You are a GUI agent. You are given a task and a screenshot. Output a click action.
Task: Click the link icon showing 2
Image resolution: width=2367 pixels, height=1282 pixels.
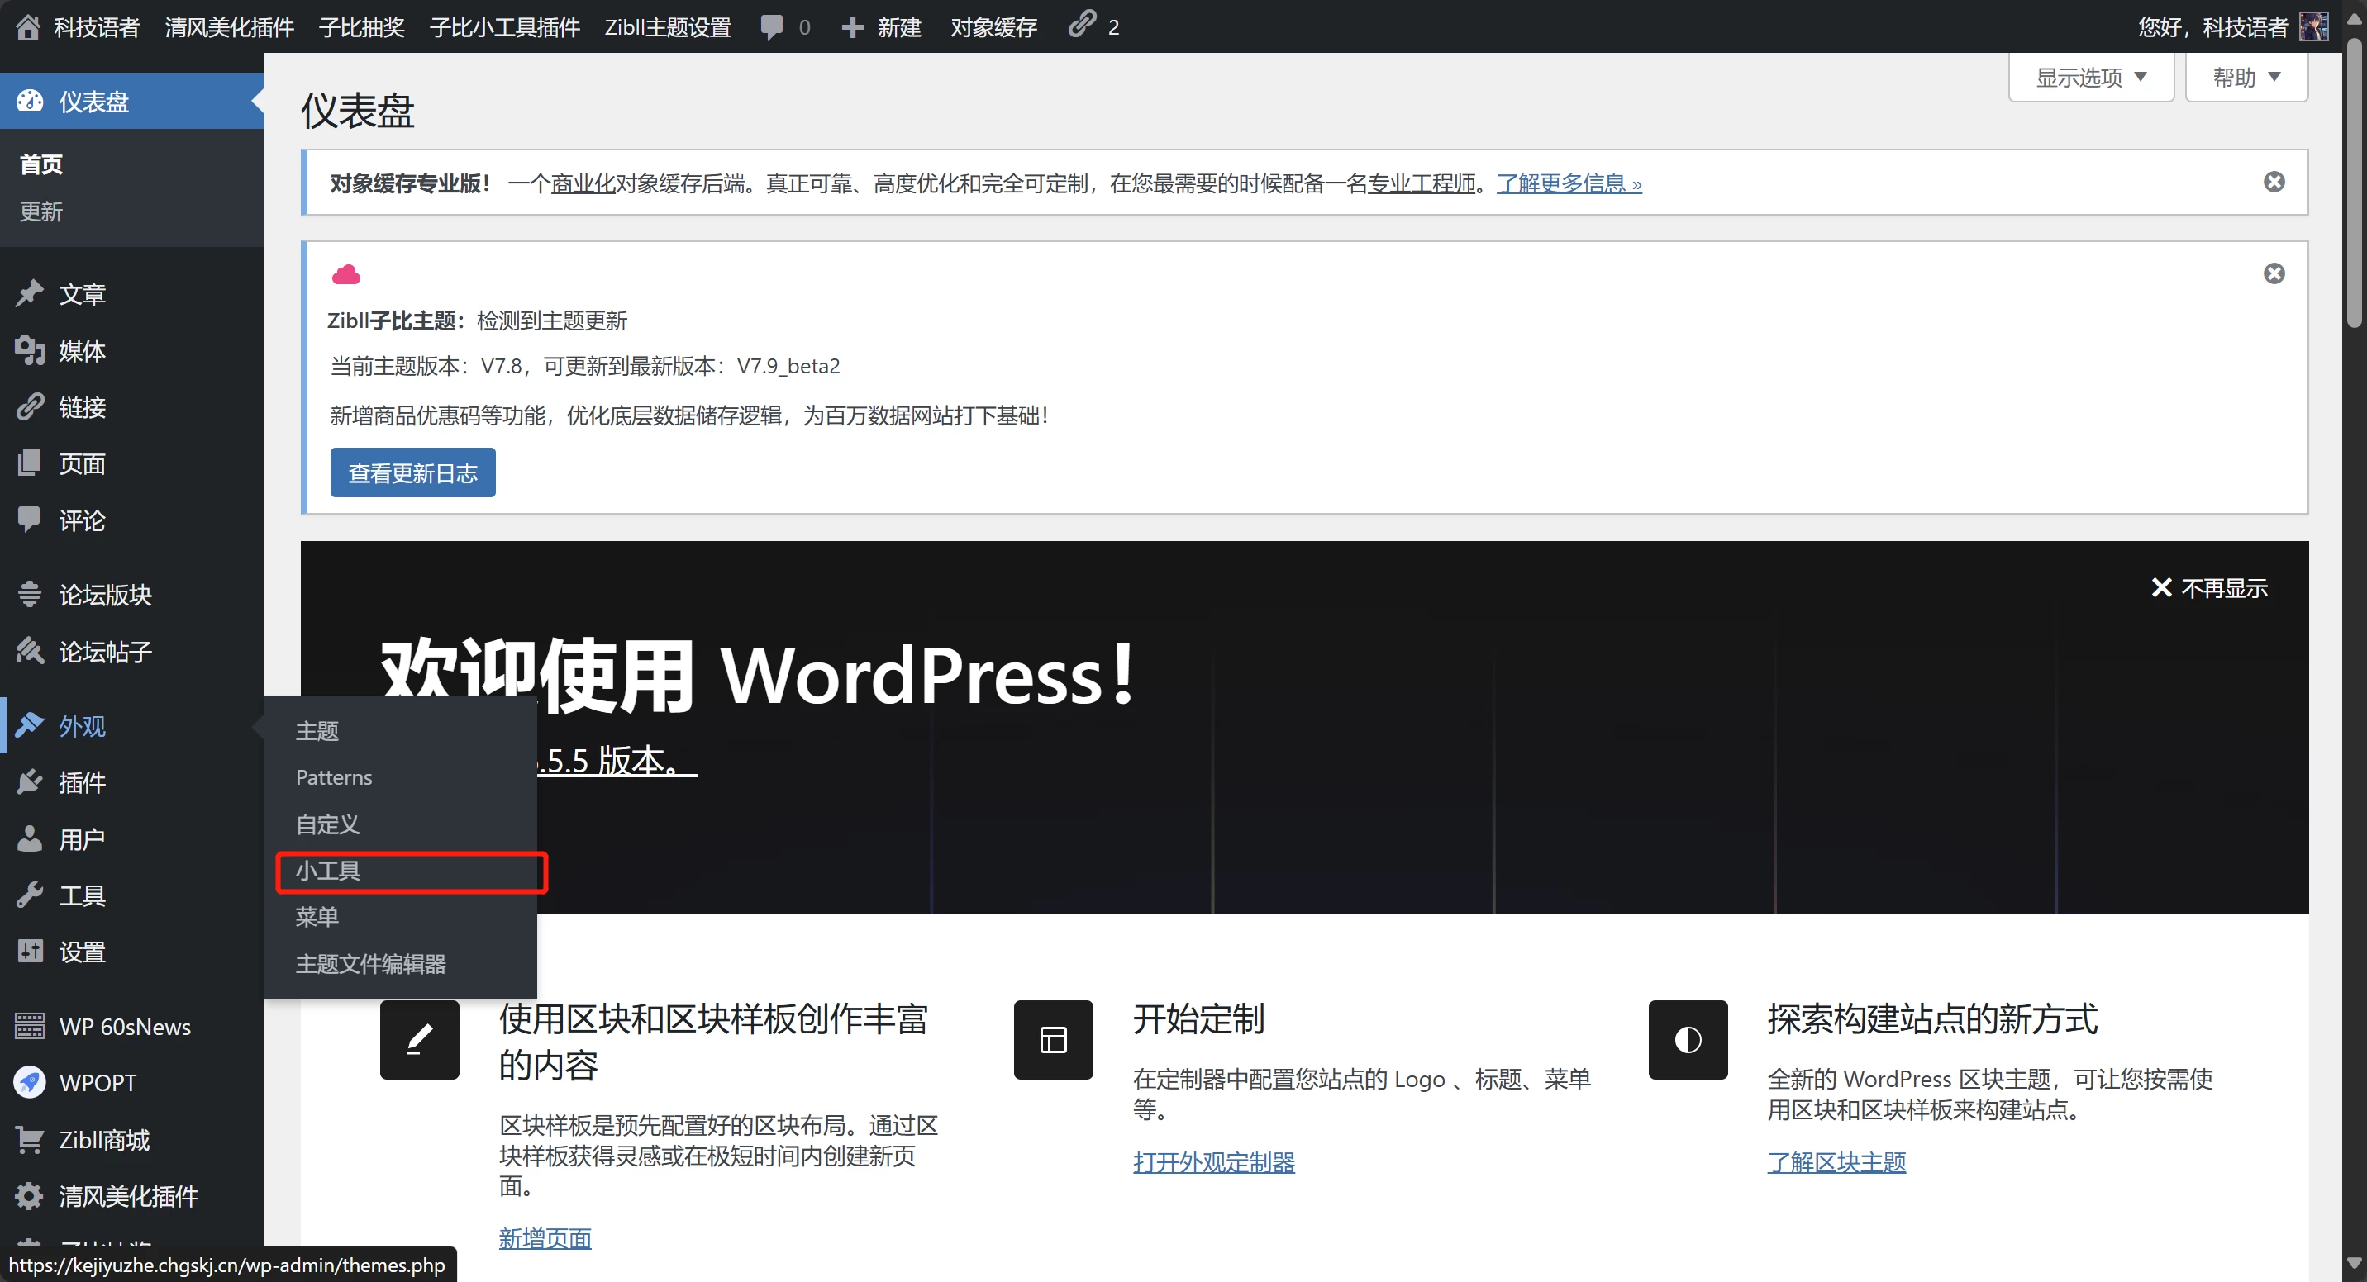1083,25
